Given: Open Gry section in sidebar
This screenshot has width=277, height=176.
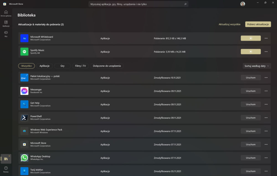Looking at the screenshot, I should point(6,34).
